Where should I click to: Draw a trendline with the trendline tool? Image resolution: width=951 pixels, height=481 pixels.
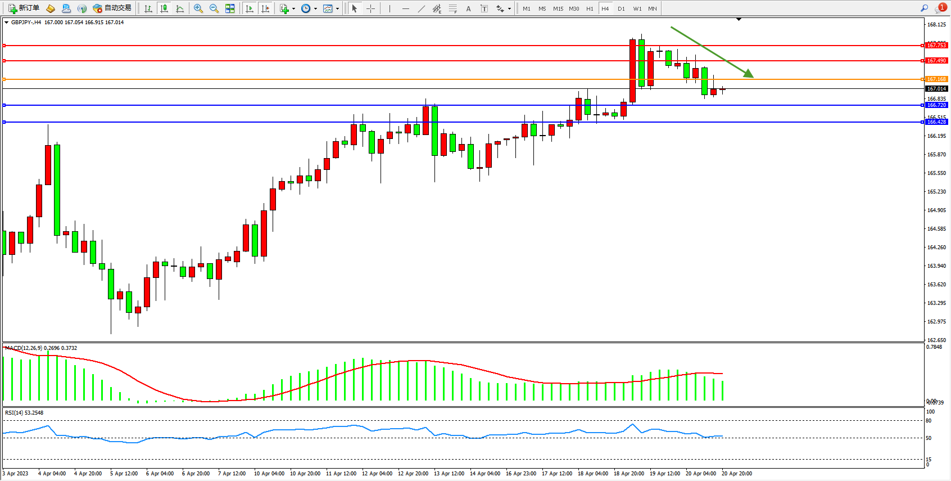421,8
